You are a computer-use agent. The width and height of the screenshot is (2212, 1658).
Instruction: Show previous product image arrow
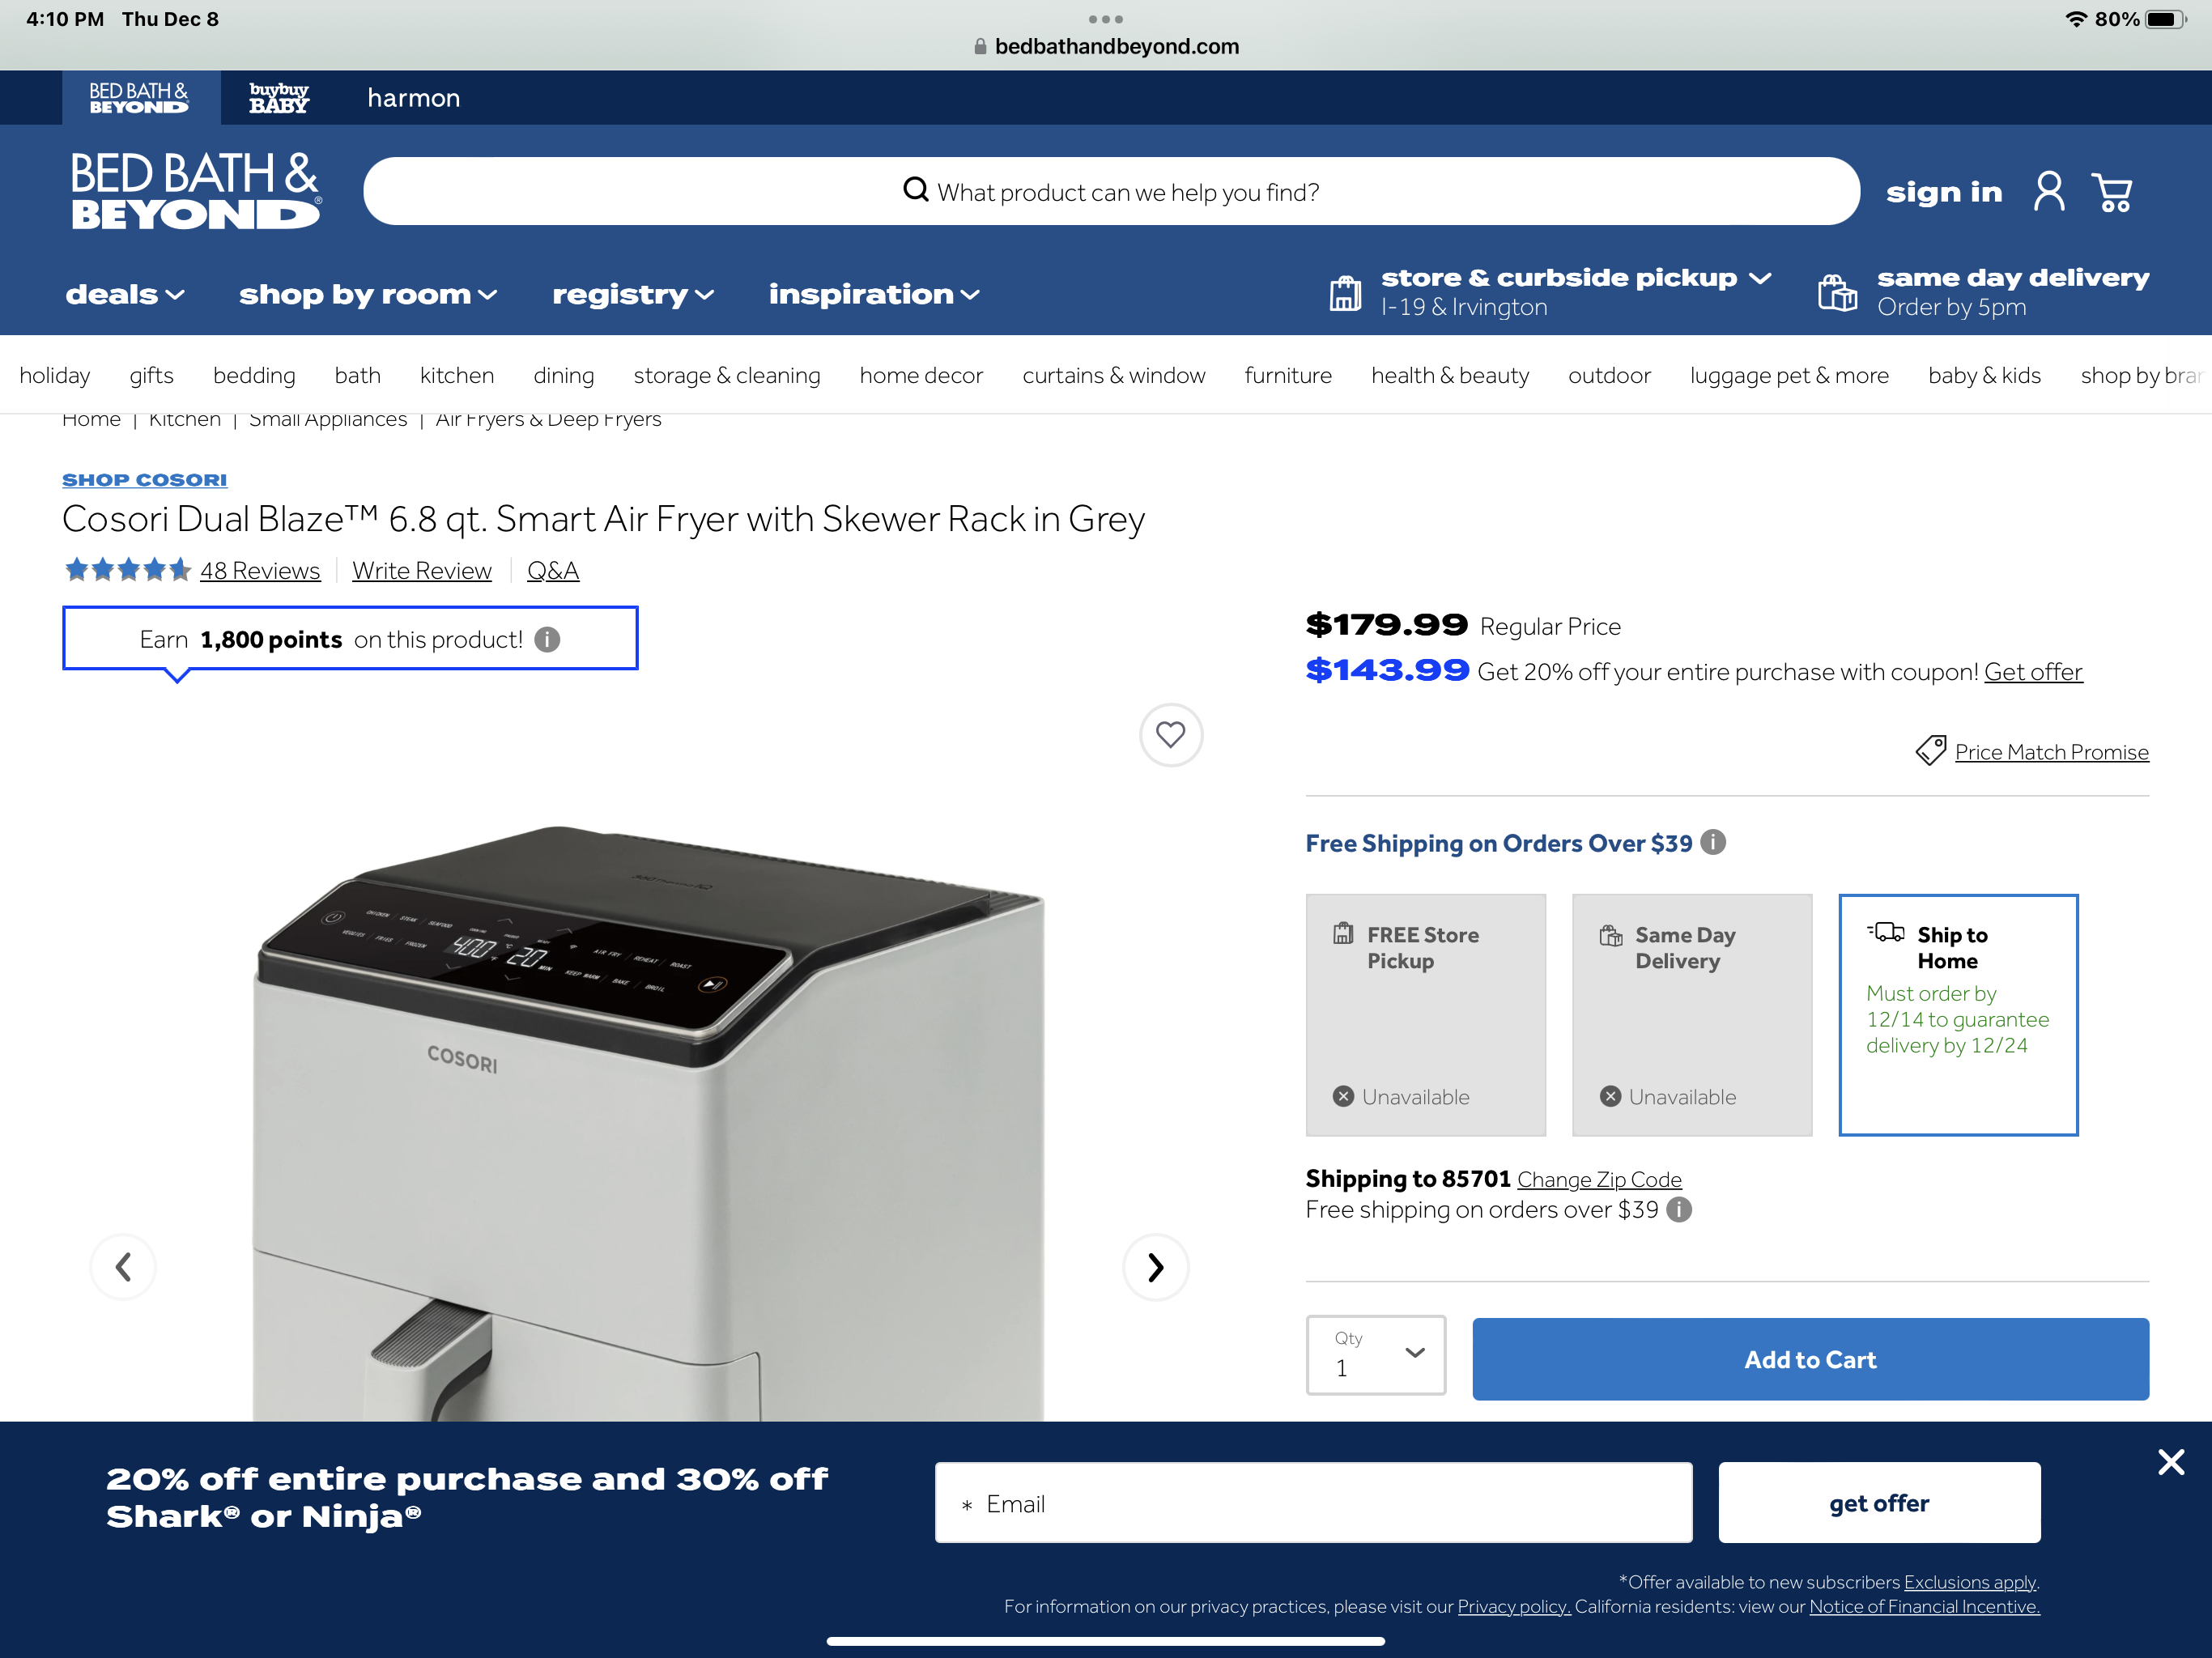(123, 1267)
